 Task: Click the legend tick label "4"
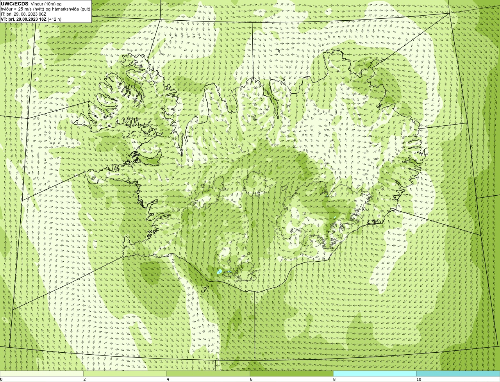pos(168,379)
